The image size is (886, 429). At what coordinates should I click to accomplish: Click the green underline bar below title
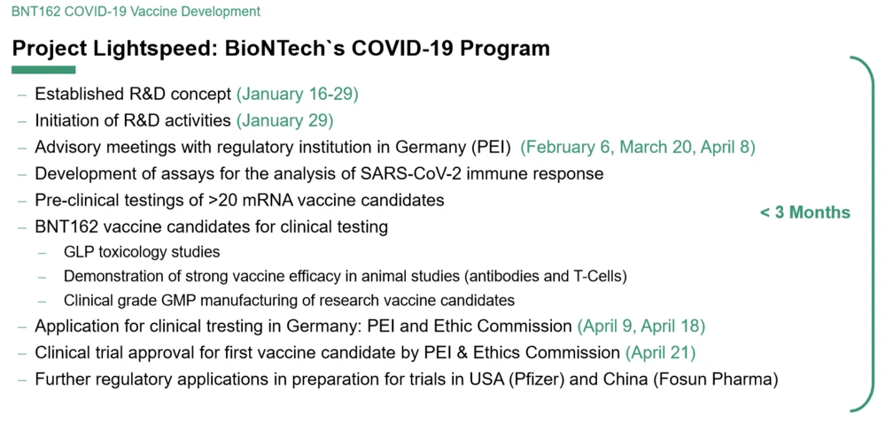click(x=43, y=70)
